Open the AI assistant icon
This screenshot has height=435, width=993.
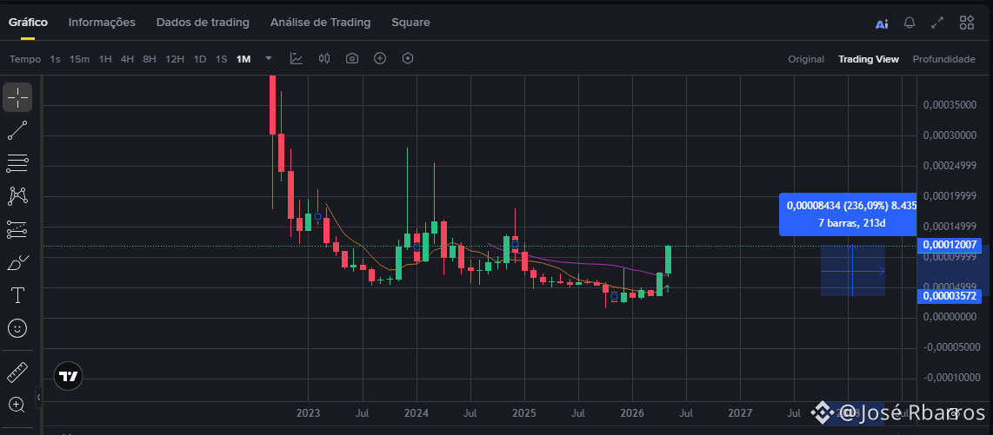point(882,23)
